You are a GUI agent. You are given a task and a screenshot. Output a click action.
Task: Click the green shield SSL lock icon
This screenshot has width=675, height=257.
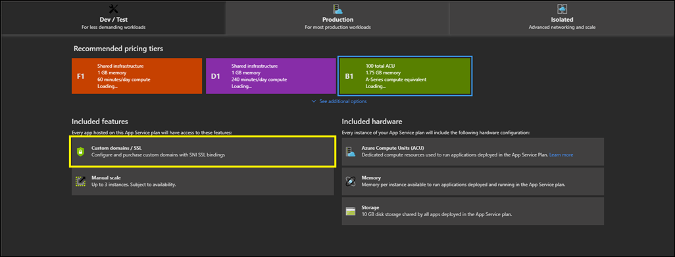click(x=80, y=151)
